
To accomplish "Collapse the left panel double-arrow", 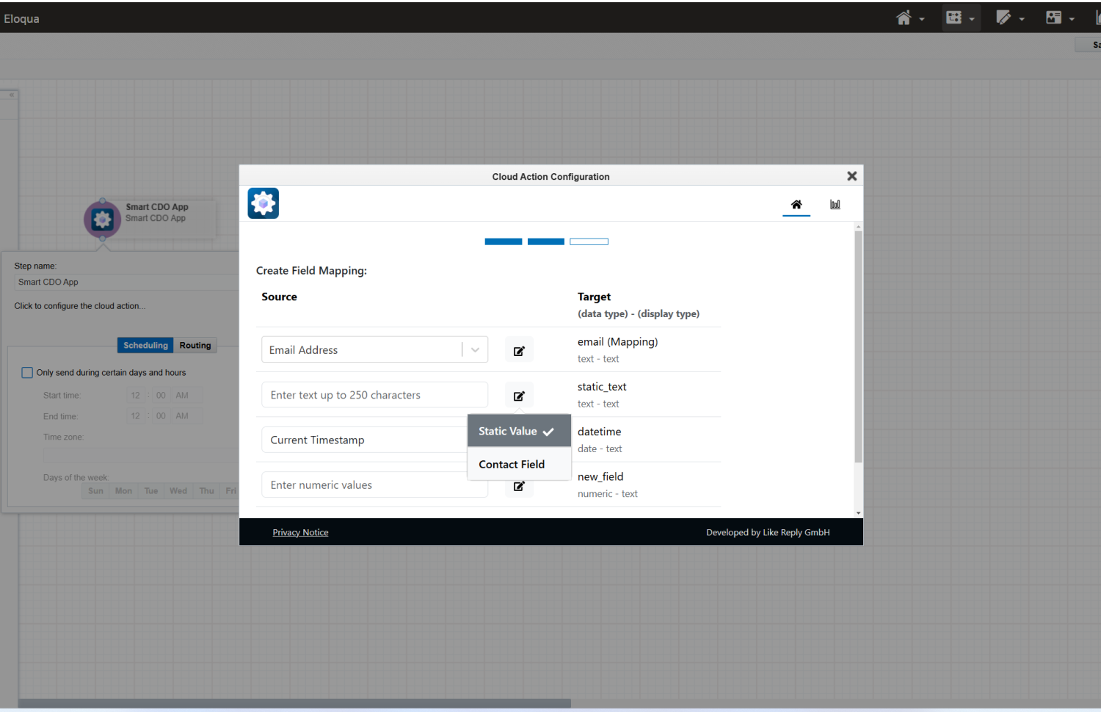I will [x=12, y=95].
